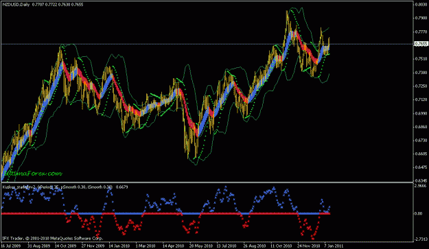
Task: Click the 27 Nov 2009 date label
Action: coord(93,246)
